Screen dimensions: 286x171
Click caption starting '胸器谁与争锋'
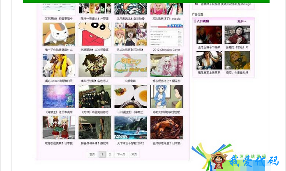coord(95,143)
